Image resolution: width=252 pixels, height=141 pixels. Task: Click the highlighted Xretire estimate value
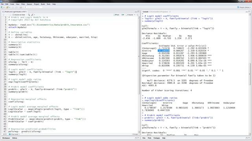[x=163, y=51]
